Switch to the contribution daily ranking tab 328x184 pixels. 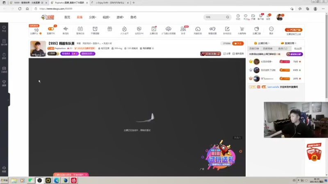pyautogui.click(x=254, y=48)
